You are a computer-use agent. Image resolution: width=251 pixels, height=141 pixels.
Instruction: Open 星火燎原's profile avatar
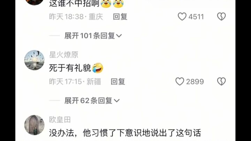tap(34, 60)
